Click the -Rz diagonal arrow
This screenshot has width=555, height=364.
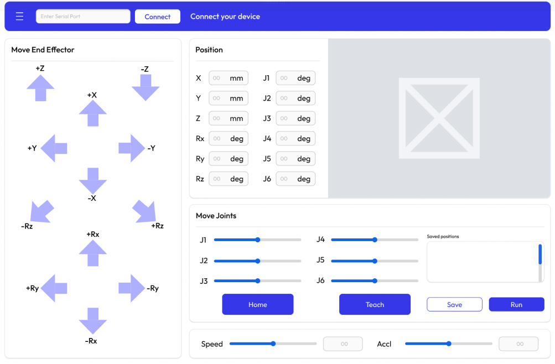40,212
